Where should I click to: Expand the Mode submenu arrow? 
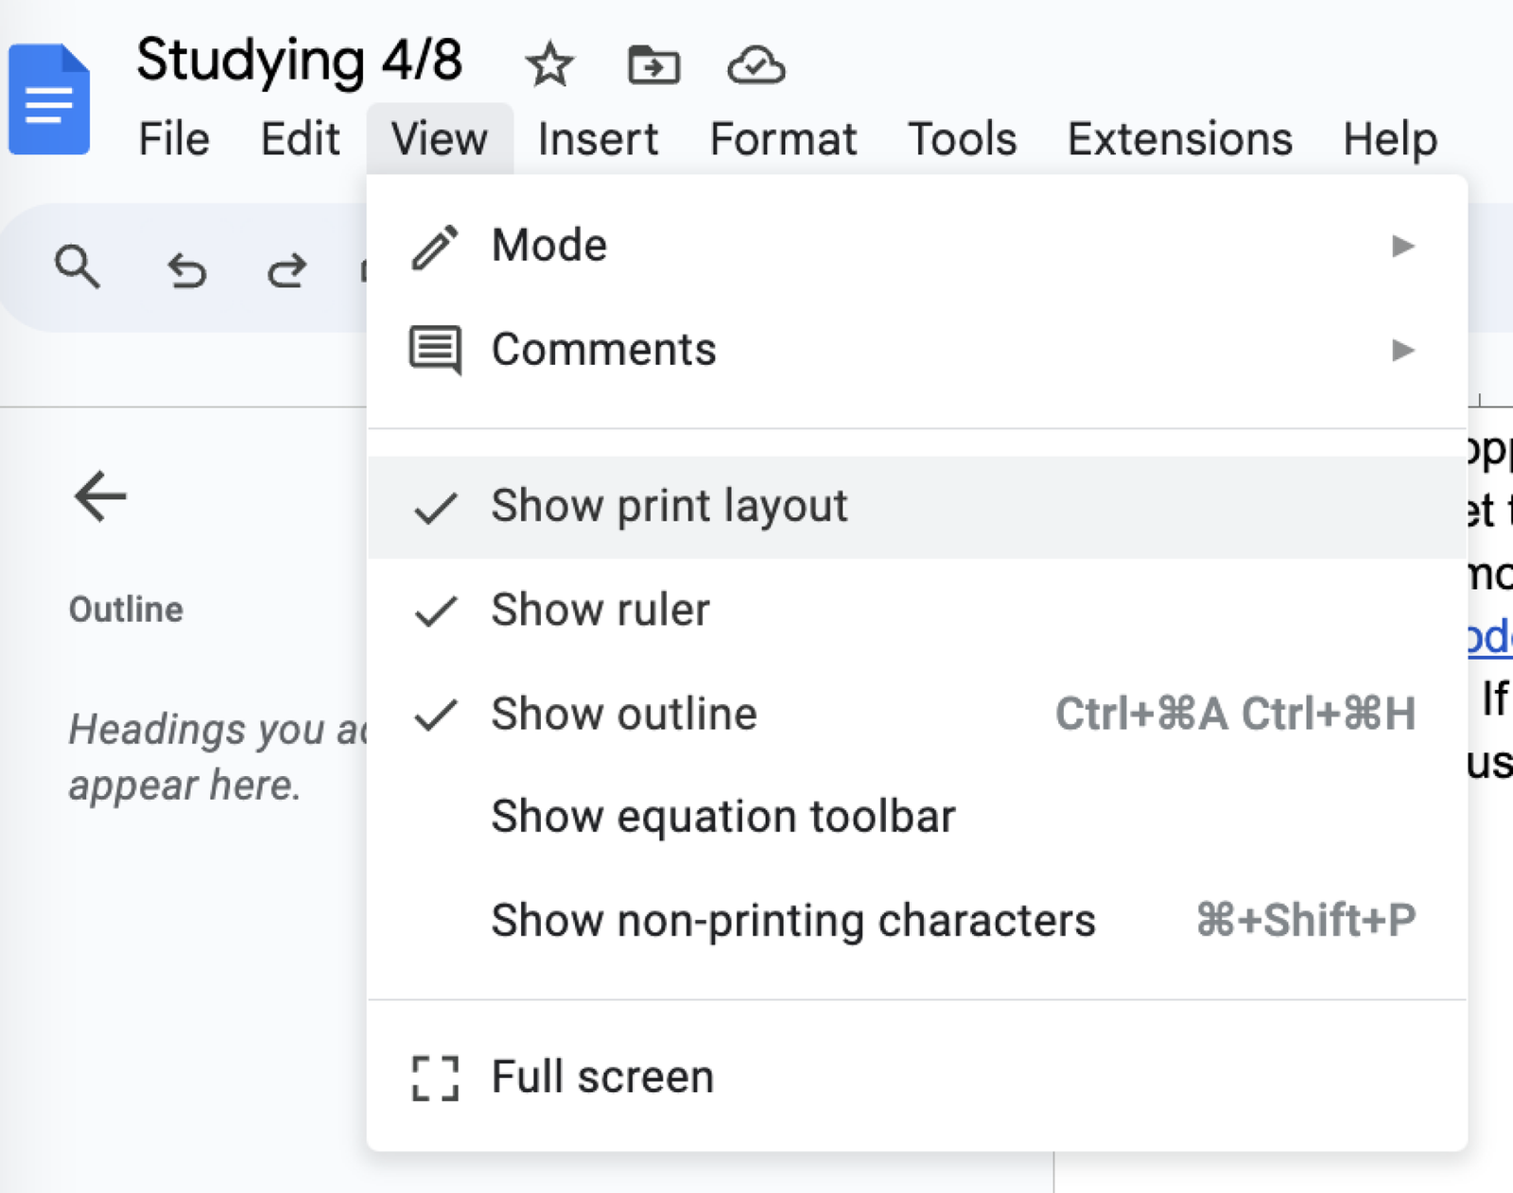(x=1403, y=247)
